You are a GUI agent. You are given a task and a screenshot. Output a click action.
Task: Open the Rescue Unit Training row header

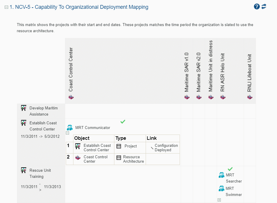click(x=40, y=173)
